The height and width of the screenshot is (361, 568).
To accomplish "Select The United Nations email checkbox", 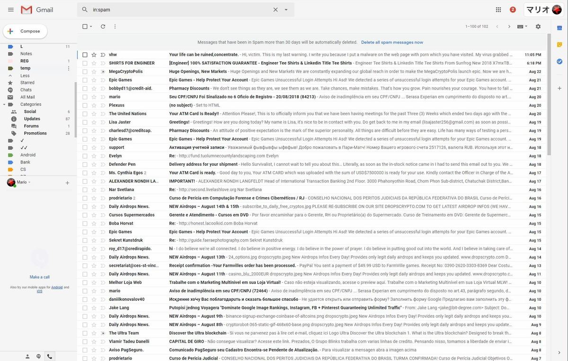I will click(x=85, y=114).
